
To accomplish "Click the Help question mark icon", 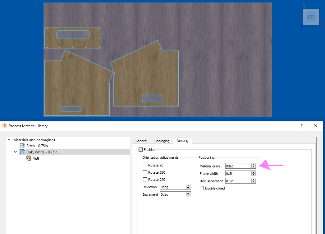I will pos(301,126).
